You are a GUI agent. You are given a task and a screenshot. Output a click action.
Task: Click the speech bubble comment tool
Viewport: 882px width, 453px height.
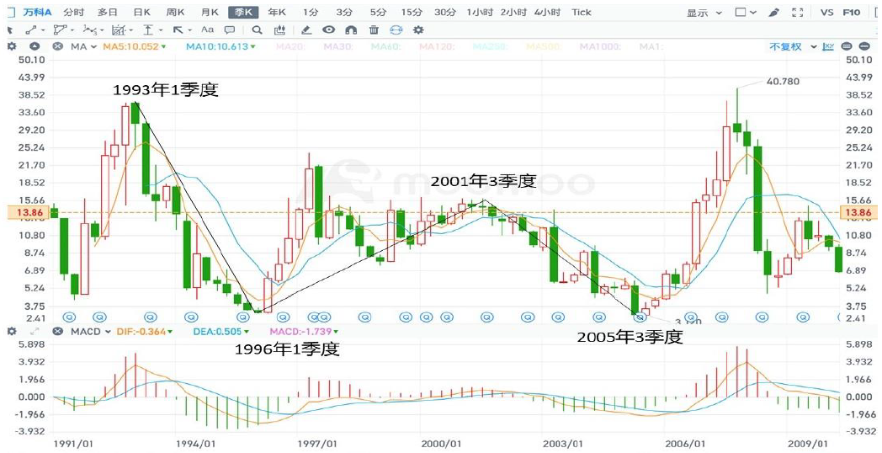[229, 29]
